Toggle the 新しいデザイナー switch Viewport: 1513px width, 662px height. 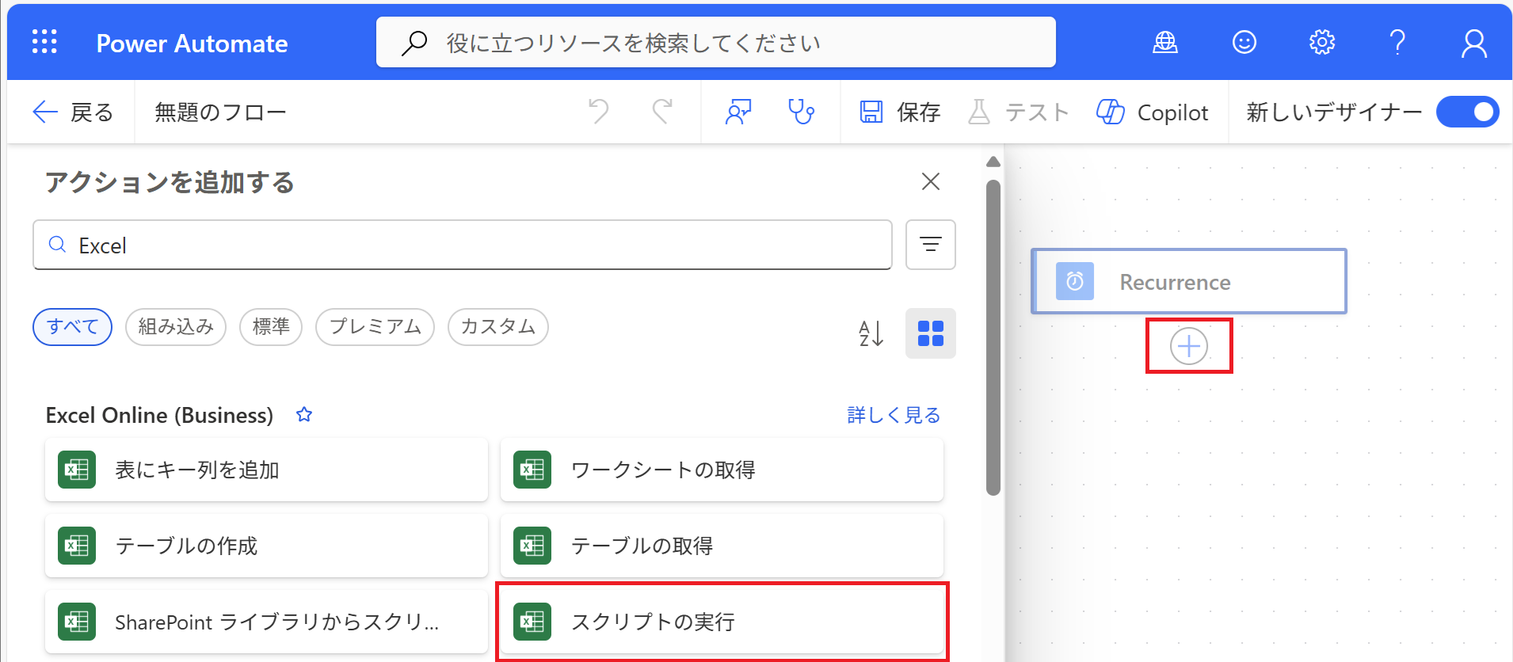coord(1468,112)
